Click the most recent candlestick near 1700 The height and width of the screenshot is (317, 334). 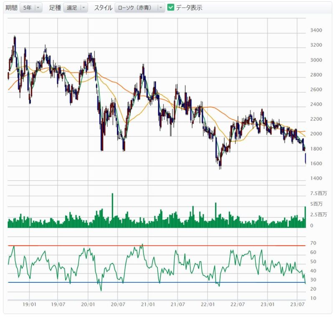point(306,158)
